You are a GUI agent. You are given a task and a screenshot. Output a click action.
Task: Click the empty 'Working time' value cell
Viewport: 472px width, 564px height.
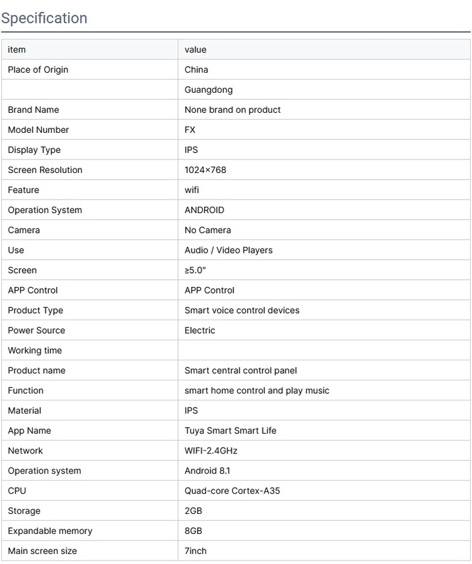(324, 351)
